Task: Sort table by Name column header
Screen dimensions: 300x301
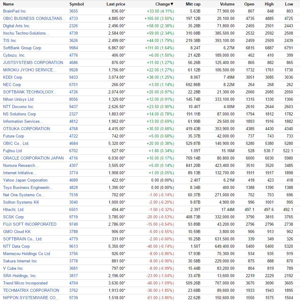Action: tap(9, 4)
